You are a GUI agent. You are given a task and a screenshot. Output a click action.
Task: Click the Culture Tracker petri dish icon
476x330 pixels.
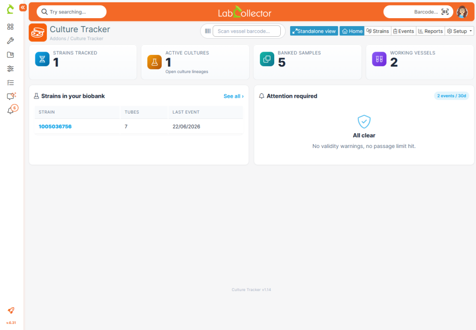[x=38, y=33]
